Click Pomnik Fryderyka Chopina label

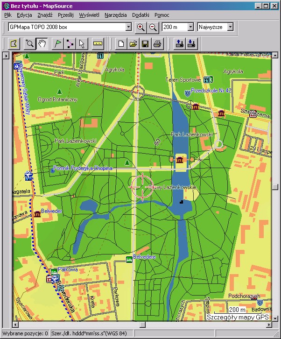83,168
